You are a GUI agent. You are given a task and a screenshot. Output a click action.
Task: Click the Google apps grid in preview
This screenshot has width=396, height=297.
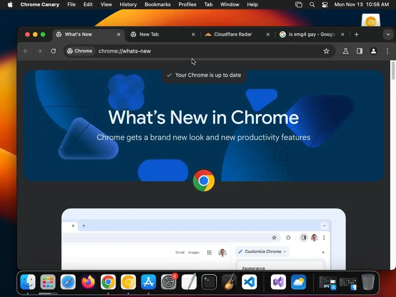click(209, 252)
